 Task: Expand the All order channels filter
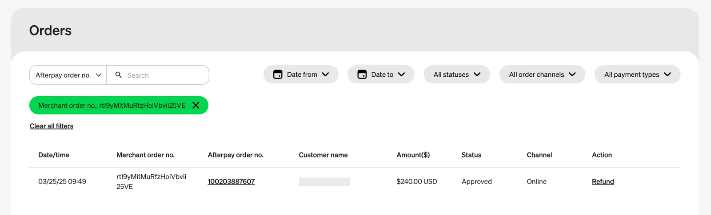tap(542, 74)
